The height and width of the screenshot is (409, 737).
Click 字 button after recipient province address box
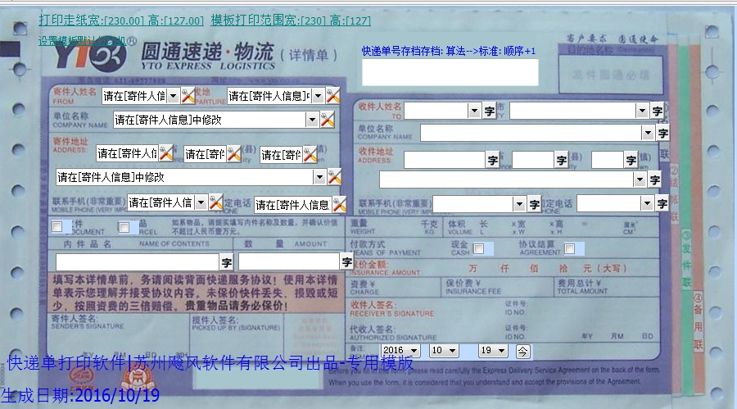492,160
